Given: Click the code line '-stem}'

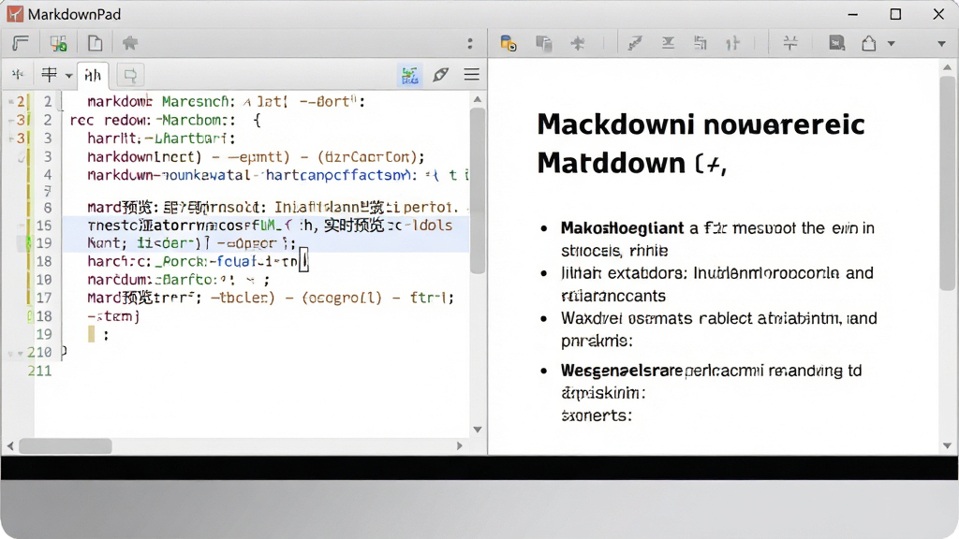Looking at the screenshot, I should point(113,316).
